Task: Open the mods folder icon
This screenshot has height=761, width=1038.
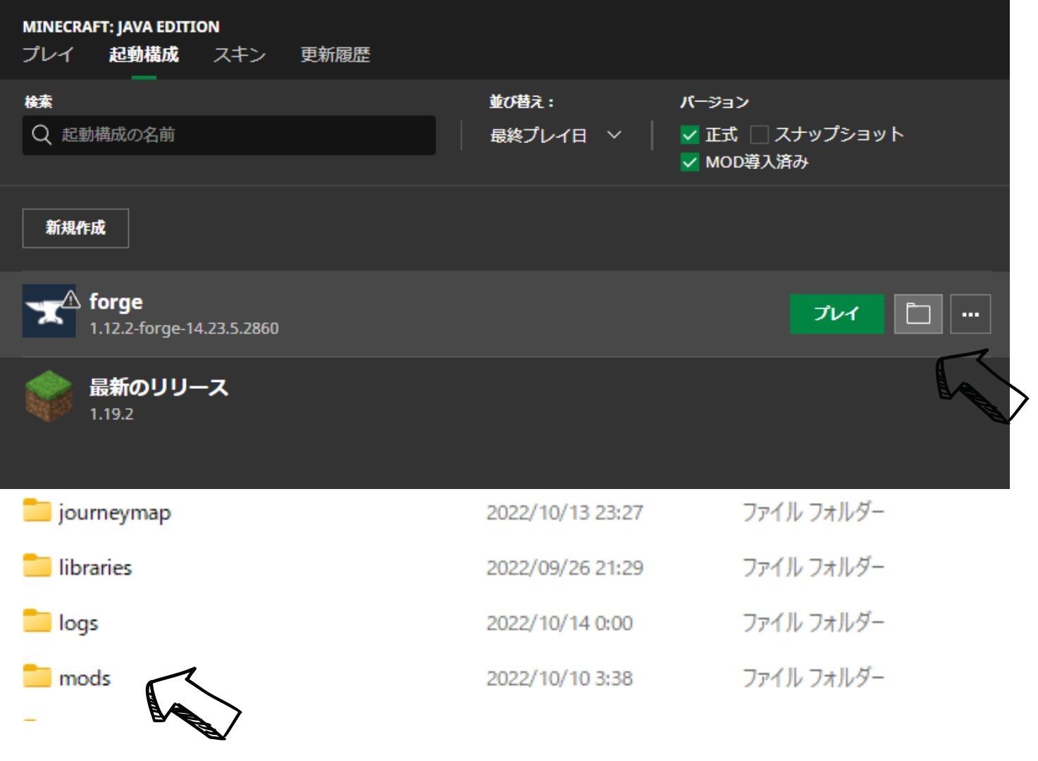Action: tap(37, 676)
